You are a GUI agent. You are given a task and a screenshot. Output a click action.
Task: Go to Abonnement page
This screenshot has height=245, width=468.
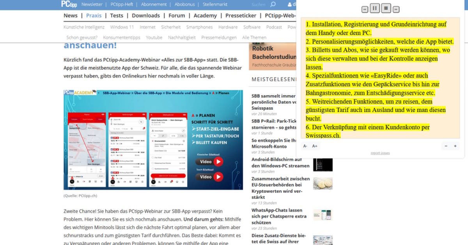click(154, 4)
